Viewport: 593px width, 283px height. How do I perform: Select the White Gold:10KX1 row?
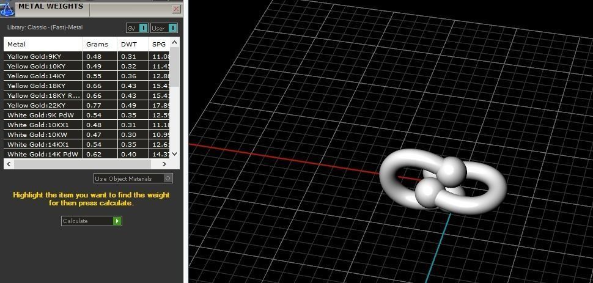tap(87, 125)
